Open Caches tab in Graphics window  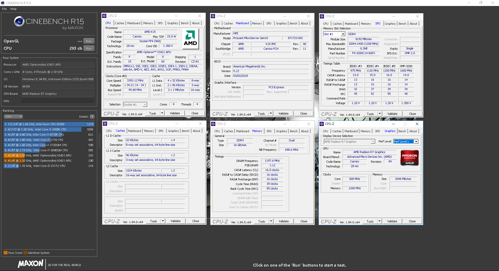pos(337,131)
